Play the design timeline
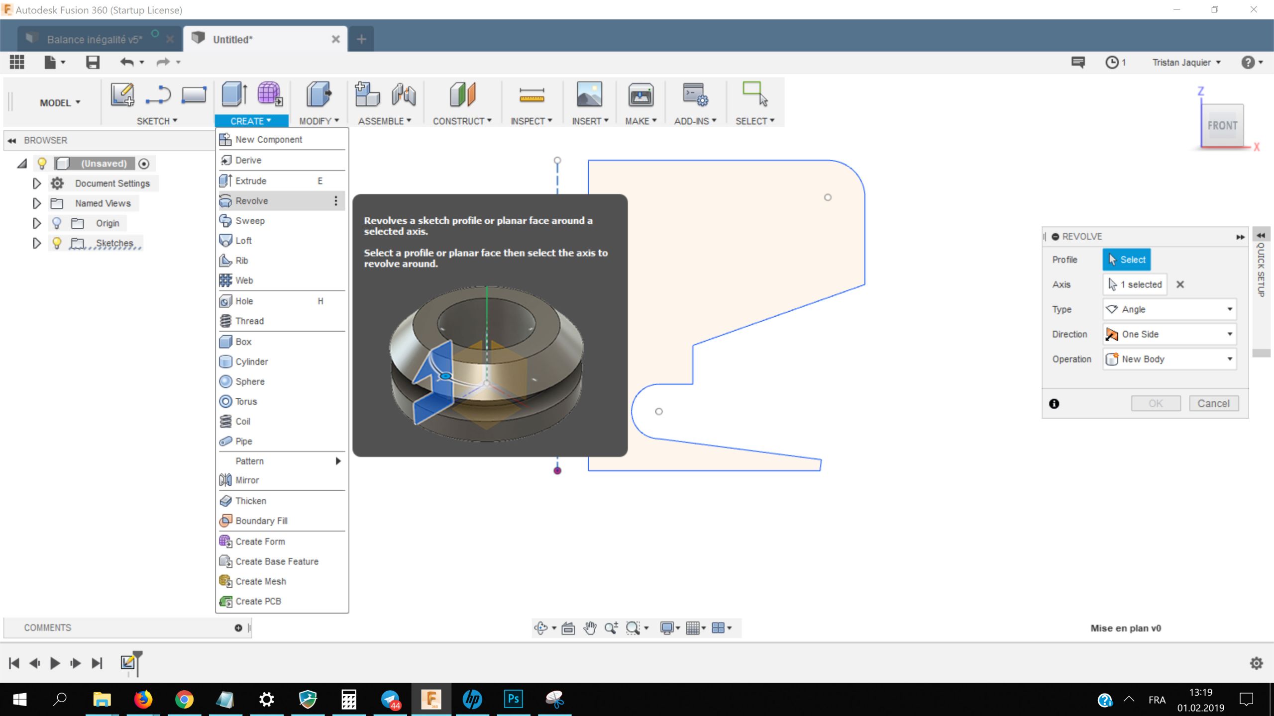The width and height of the screenshot is (1274, 716). 55,663
